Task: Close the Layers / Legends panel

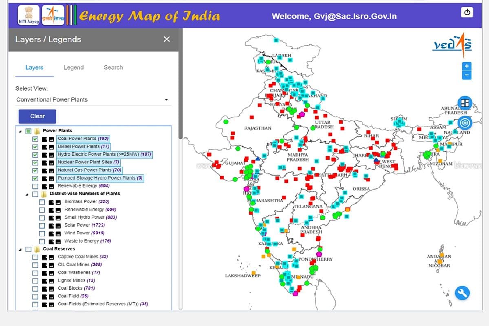Action: point(167,39)
